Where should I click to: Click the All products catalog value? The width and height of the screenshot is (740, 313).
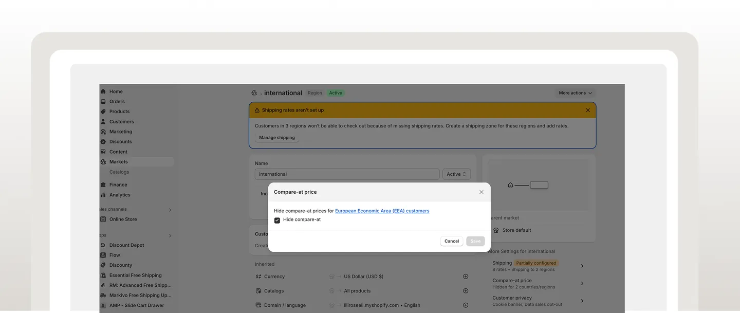[x=357, y=291]
